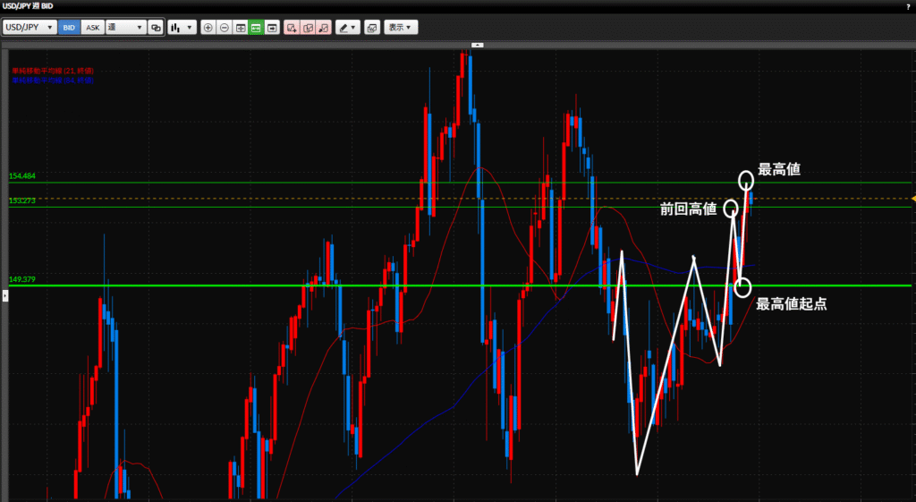This screenshot has height=502, width=916.
Task: Click the first pink add-indicator icon
Action: [x=292, y=28]
